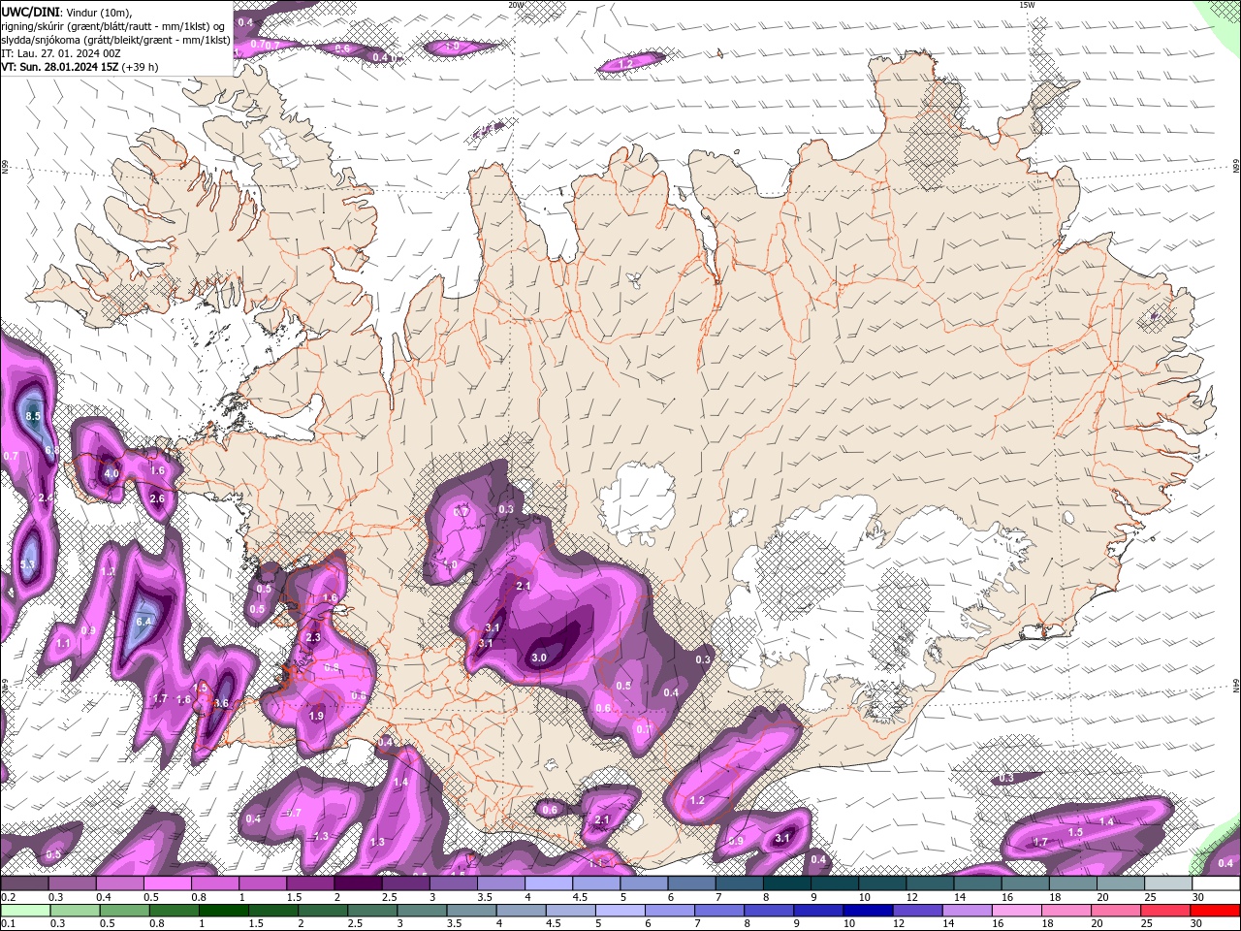
Task: Click the 'VT: Sun. 28.01.2024 15Z (+39 h)' line
Action: click(80, 67)
